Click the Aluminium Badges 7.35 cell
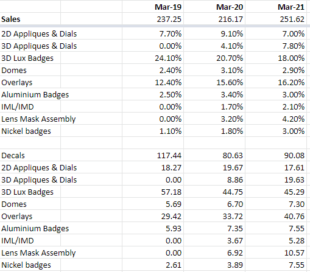This screenshot has height=272, width=310. coord(214,228)
